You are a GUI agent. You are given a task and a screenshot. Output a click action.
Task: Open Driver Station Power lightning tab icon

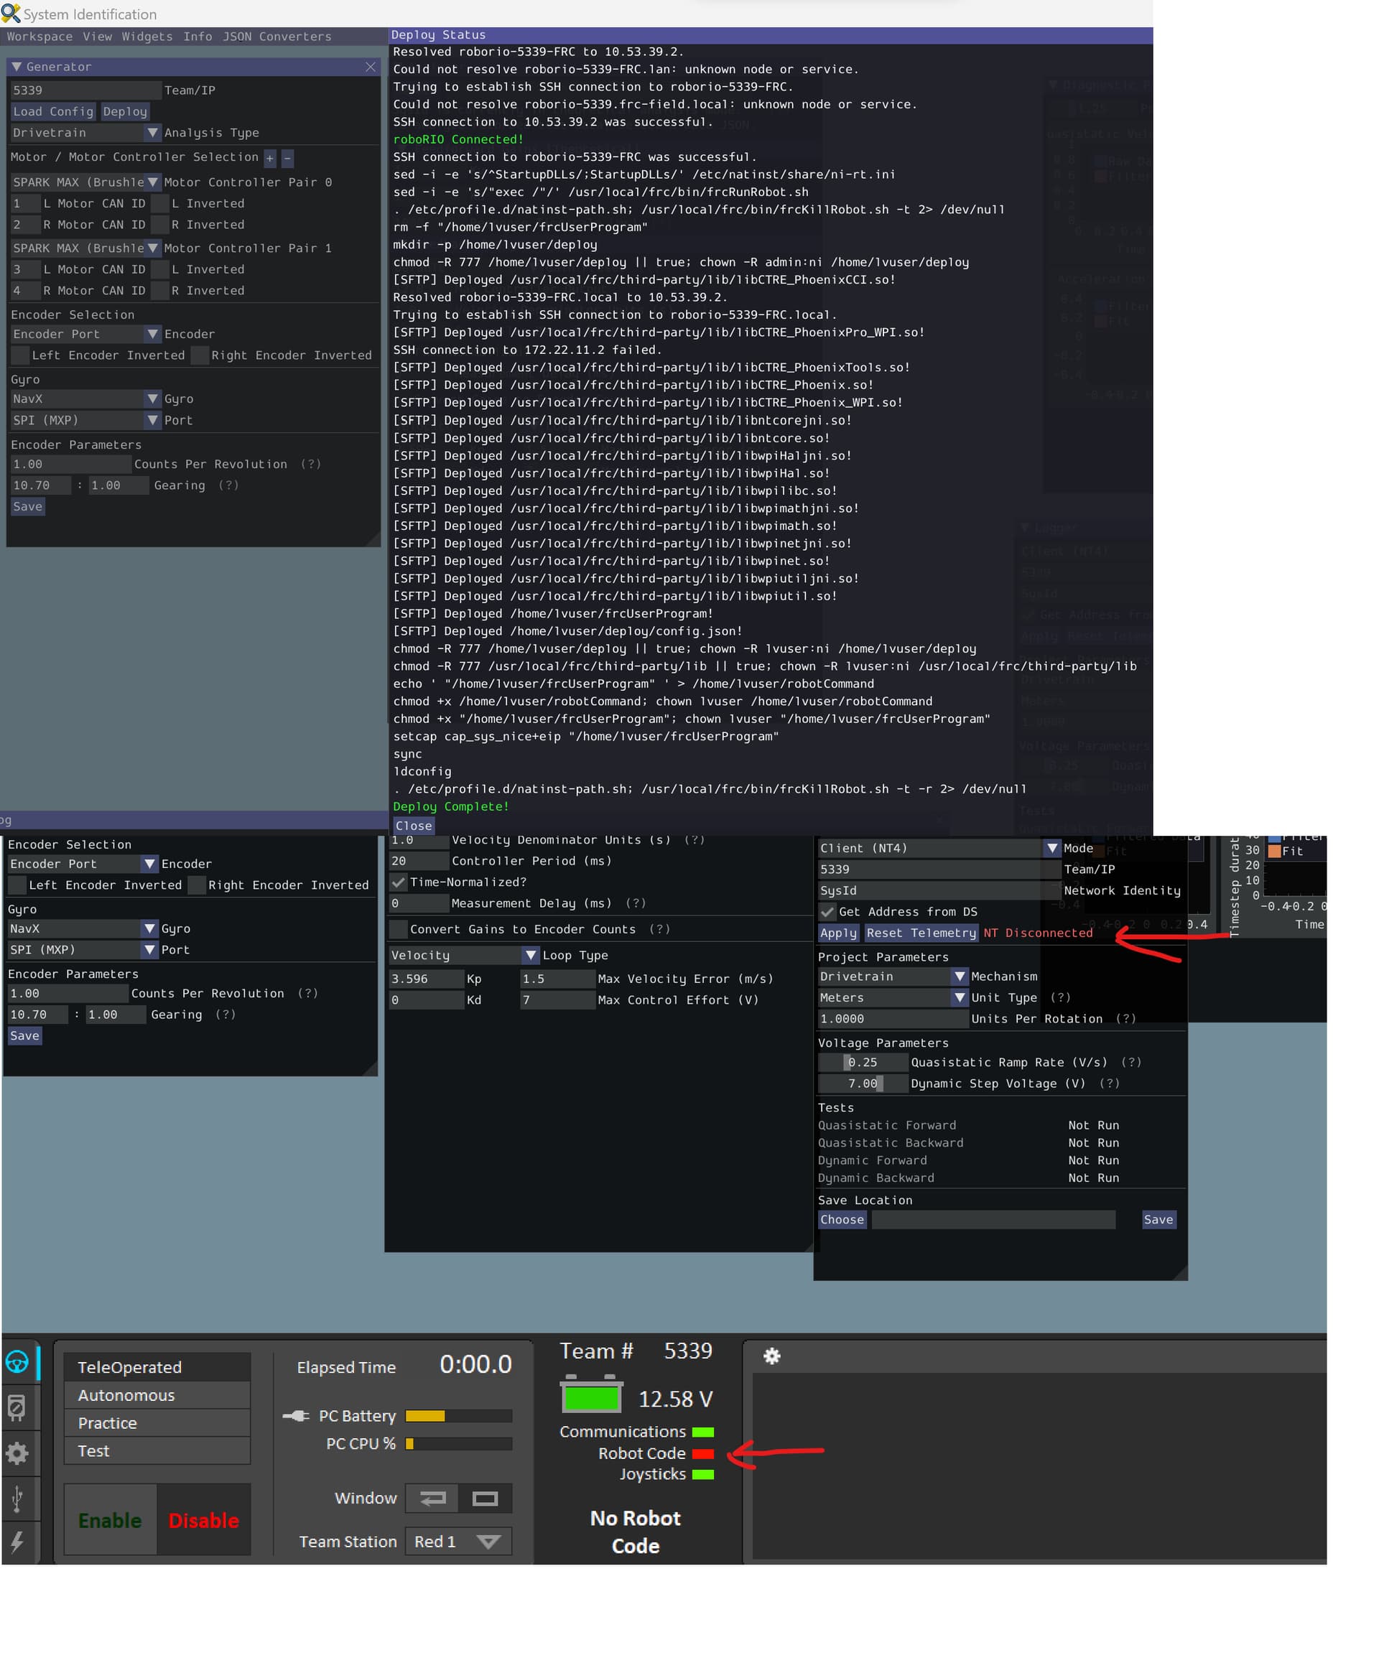(x=17, y=1542)
